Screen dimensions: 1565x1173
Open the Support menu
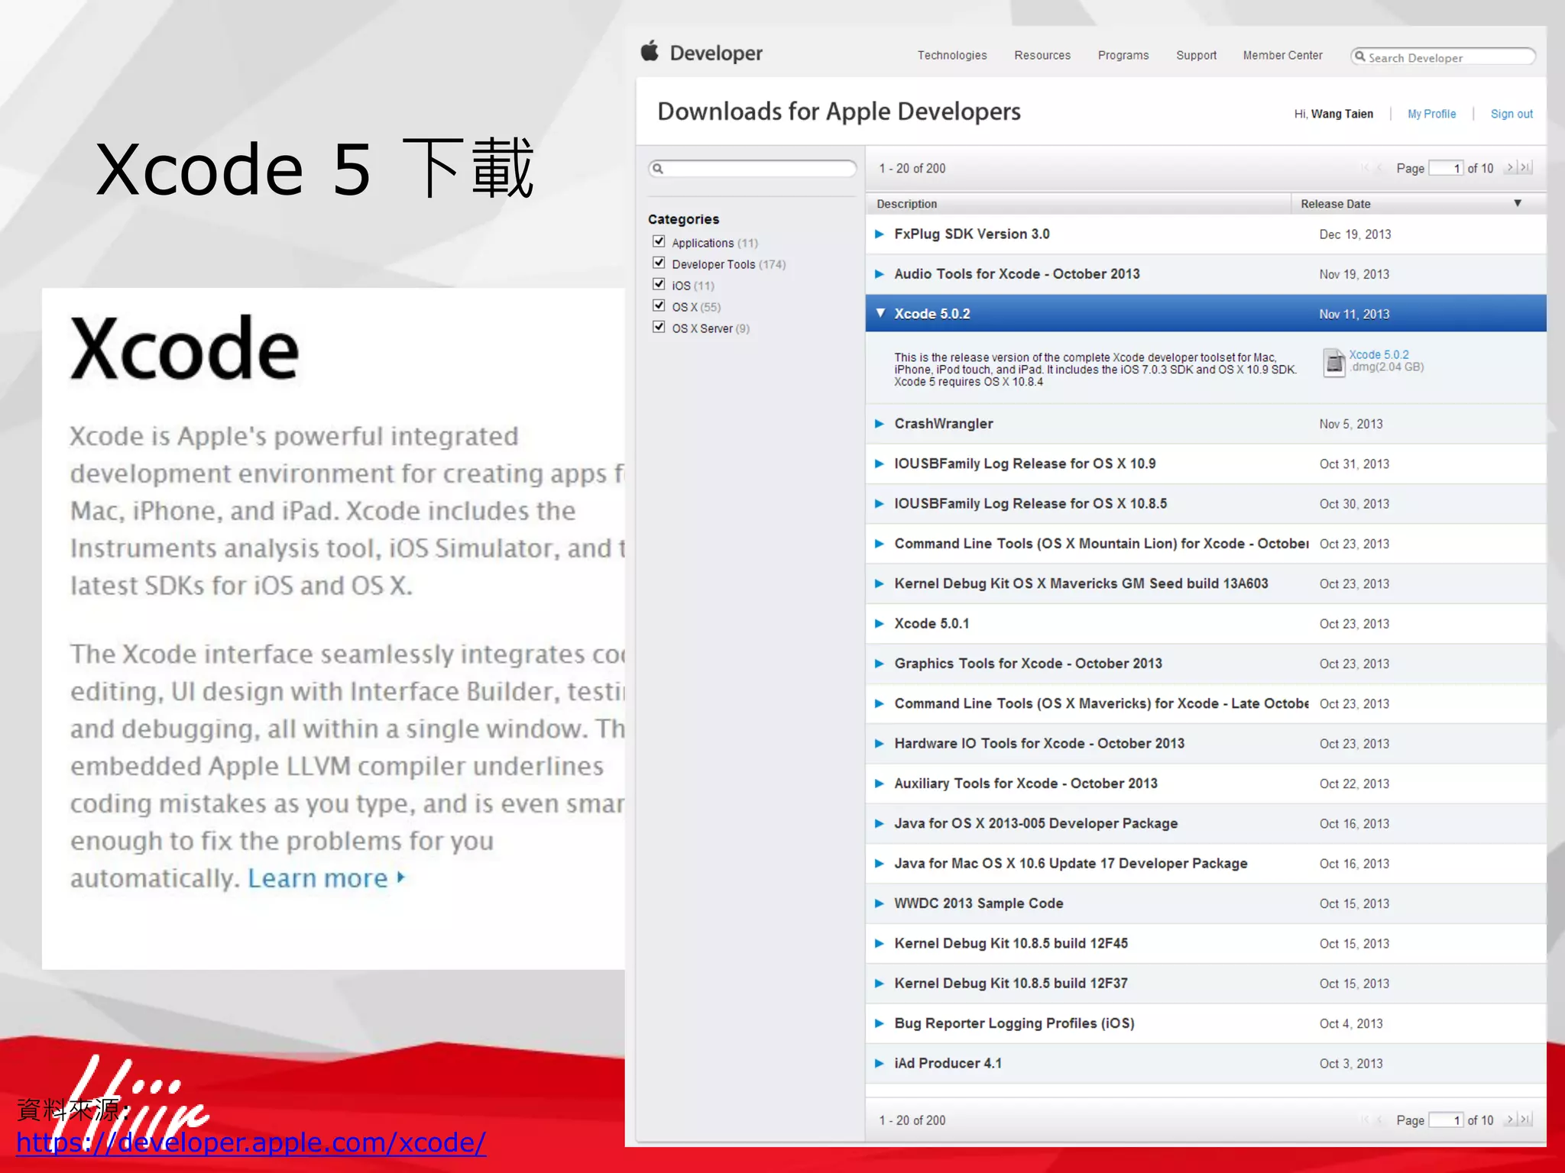tap(1196, 55)
